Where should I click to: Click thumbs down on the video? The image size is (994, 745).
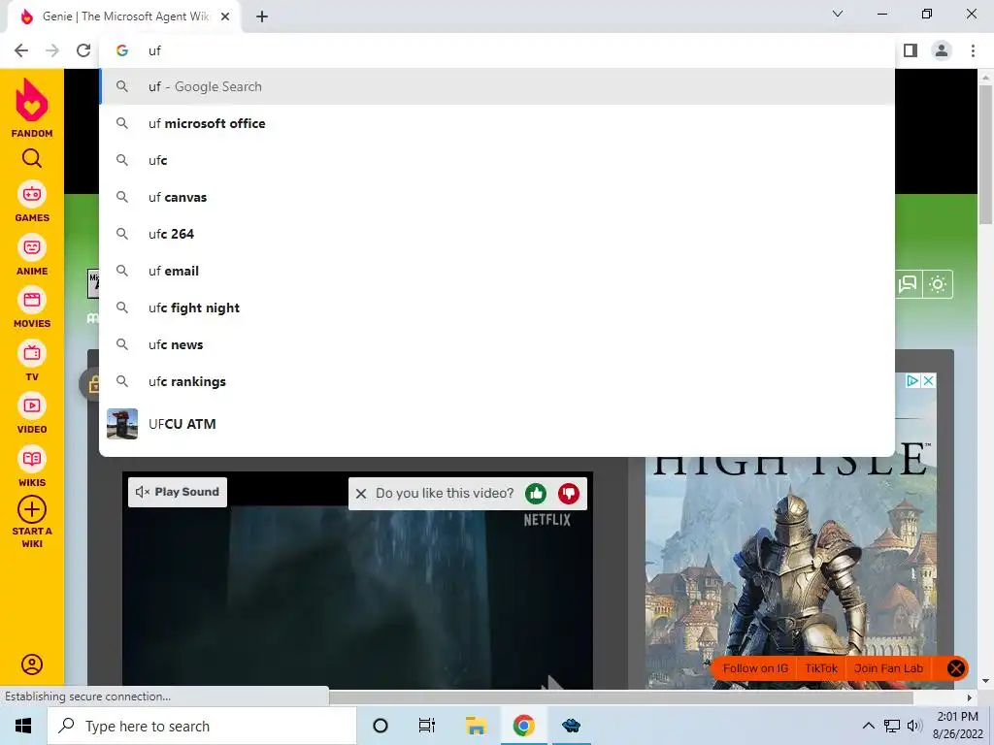(569, 493)
